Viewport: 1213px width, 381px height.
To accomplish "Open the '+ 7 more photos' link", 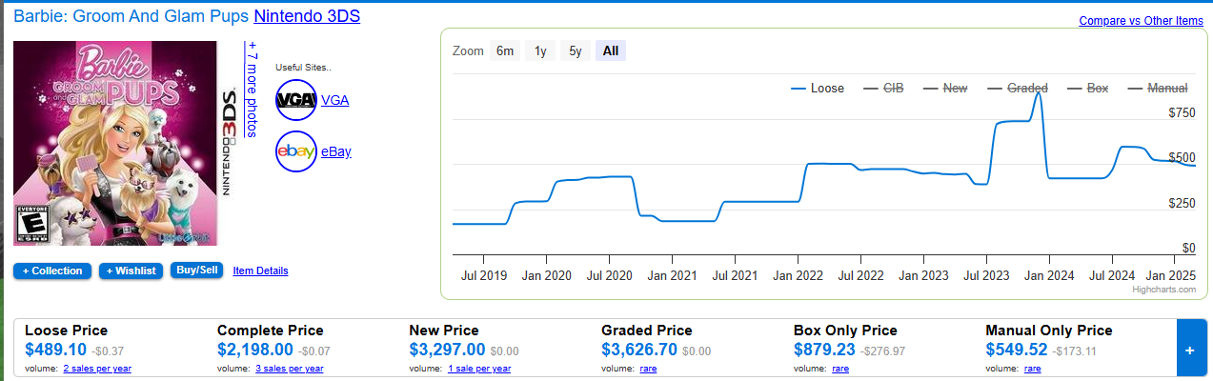I will [x=252, y=89].
